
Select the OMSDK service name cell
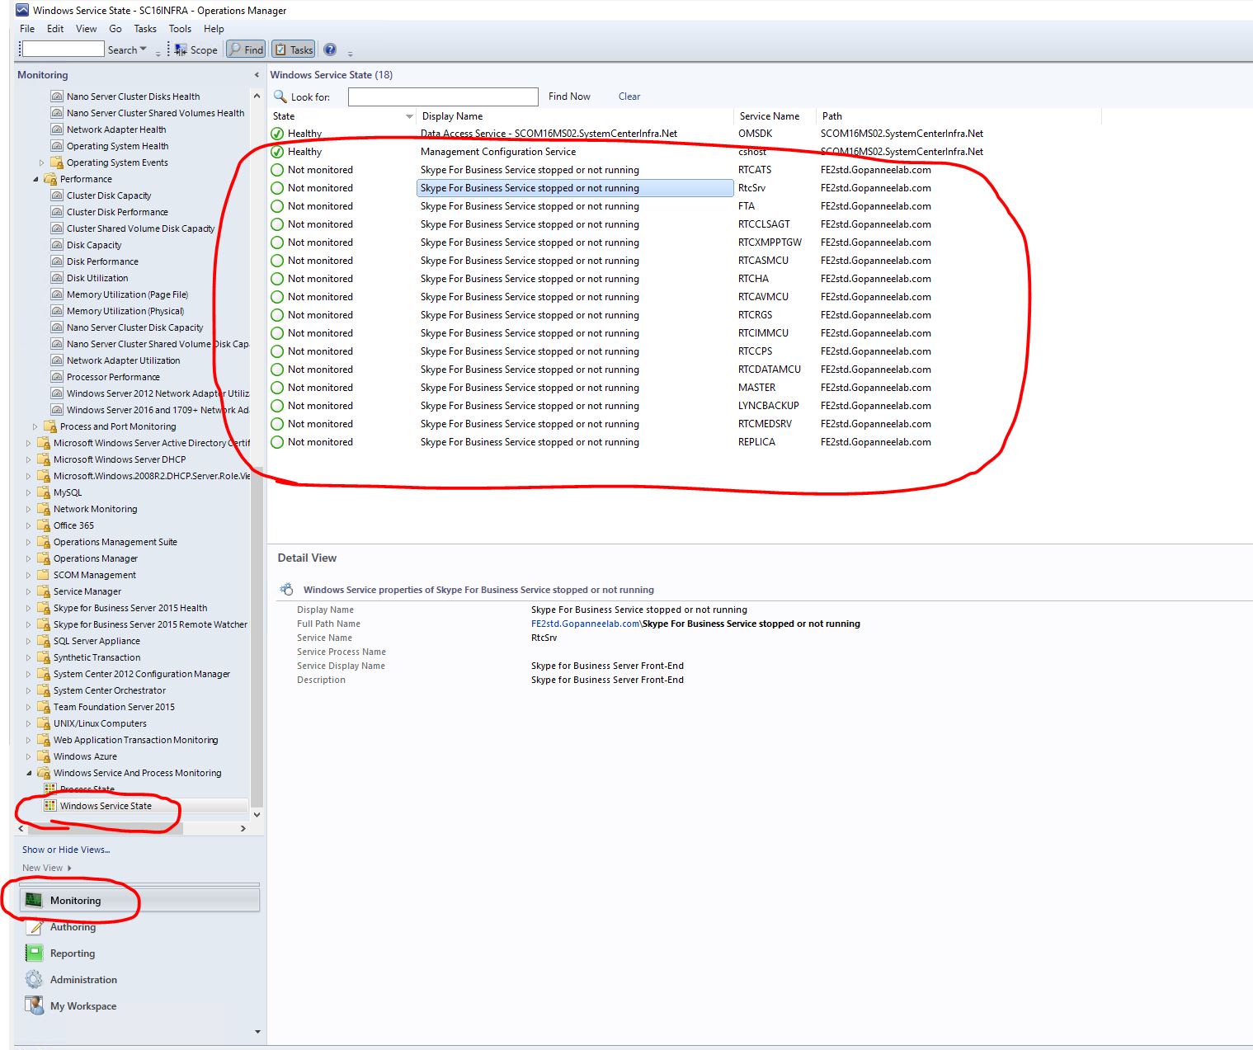point(755,134)
